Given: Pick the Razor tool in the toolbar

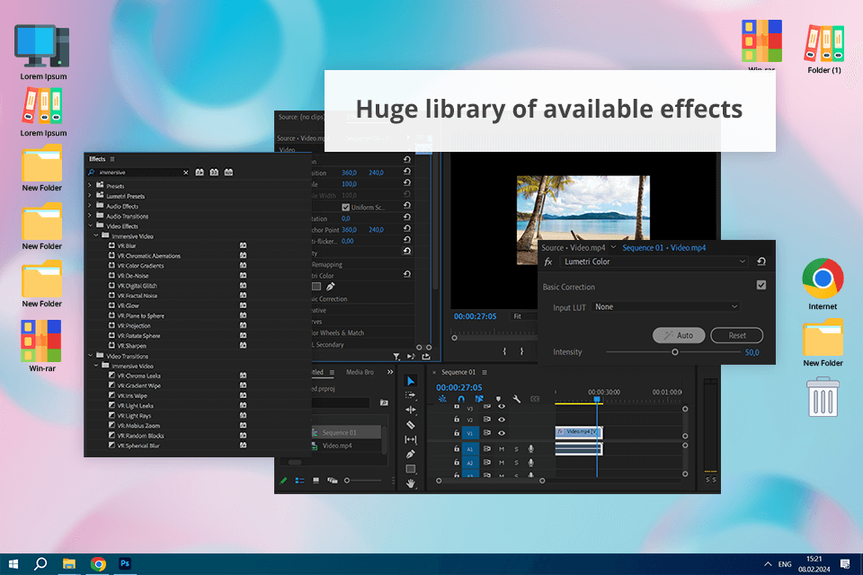Looking at the screenshot, I should [411, 424].
